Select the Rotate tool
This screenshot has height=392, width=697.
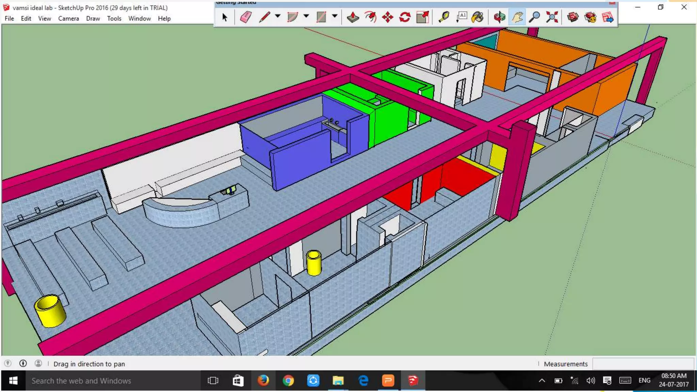pos(405,17)
